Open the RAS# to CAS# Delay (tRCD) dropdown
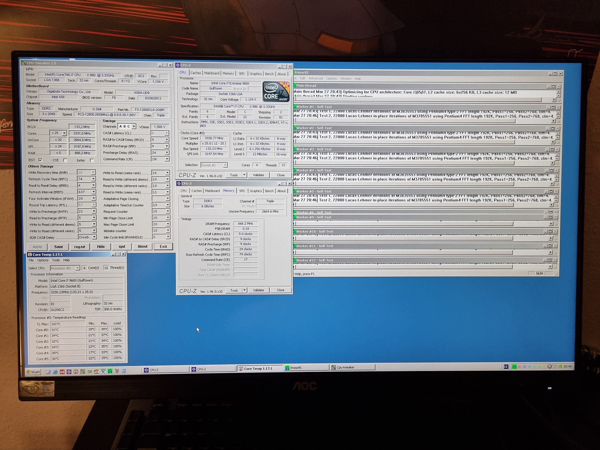 167,139
